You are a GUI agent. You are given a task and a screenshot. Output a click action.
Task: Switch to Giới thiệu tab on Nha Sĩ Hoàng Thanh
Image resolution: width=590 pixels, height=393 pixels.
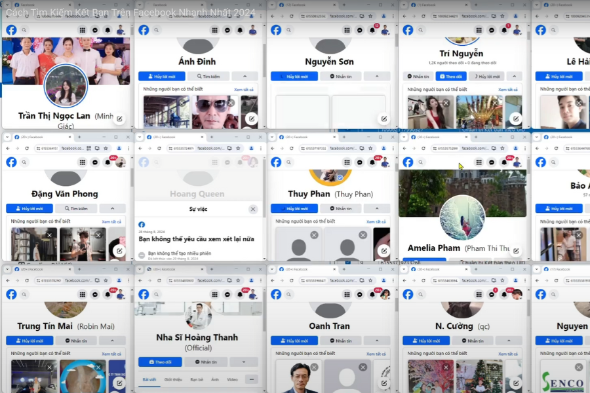point(173,380)
